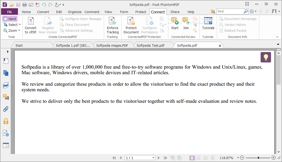
Task: Open the Pages thumbnails panel in sidebar
Action: (6, 73)
